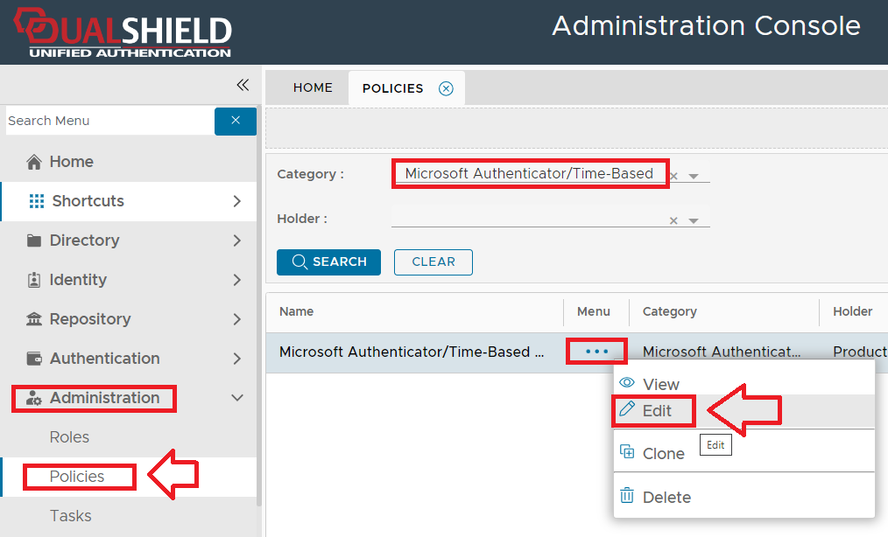Open the Holder dropdown arrow

coord(694,220)
